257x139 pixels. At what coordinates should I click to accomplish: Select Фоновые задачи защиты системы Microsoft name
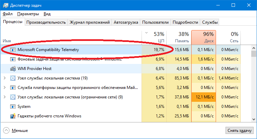pos(70,59)
